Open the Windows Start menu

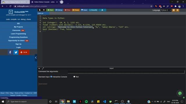[3, 101]
